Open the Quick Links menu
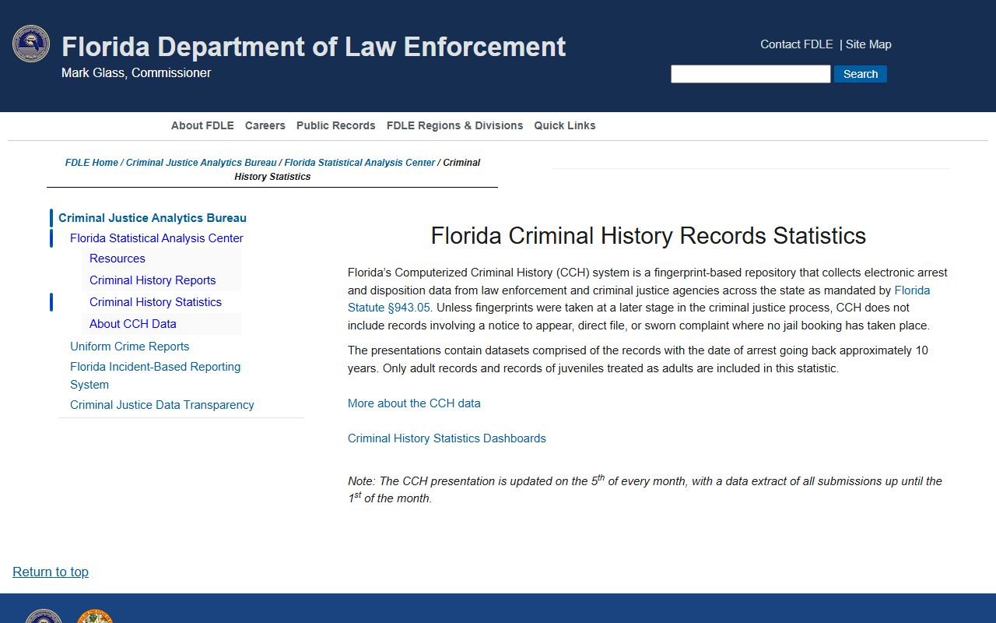The image size is (996, 623). 565,125
